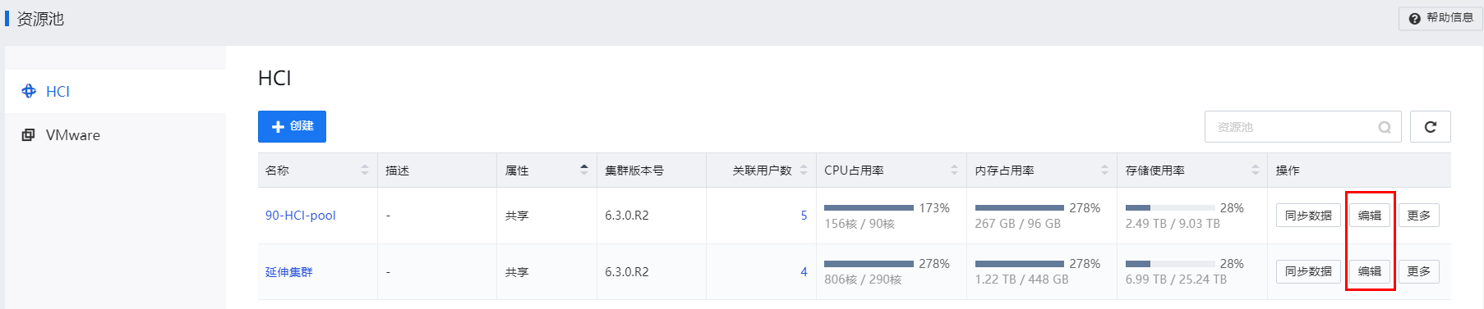
Task: Sort by 名称 column arrows
Action: (x=365, y=170)
